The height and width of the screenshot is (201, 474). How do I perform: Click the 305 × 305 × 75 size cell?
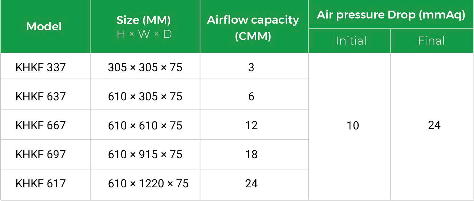145,67
